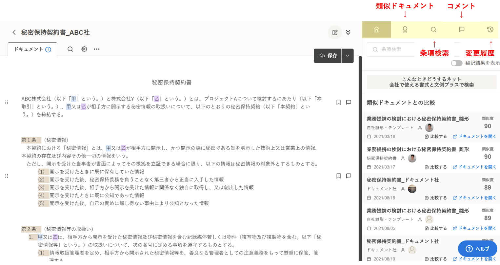Bookmark the preamble paragraph
The image size is (500, 265).
tap(338, 102)
